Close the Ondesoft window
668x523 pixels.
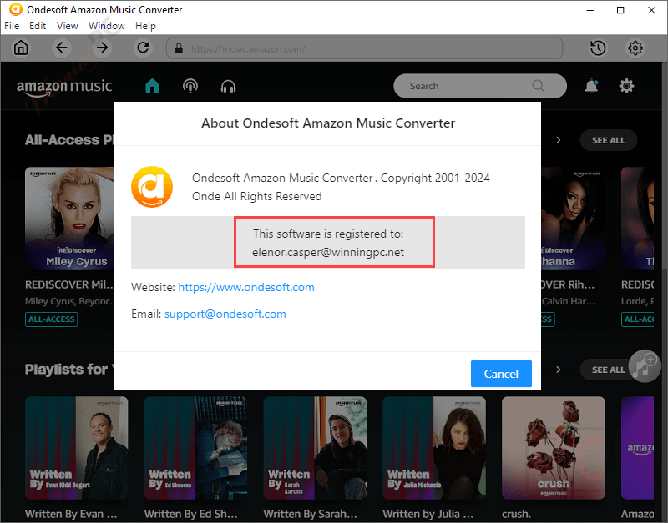(x=651, y=10)
